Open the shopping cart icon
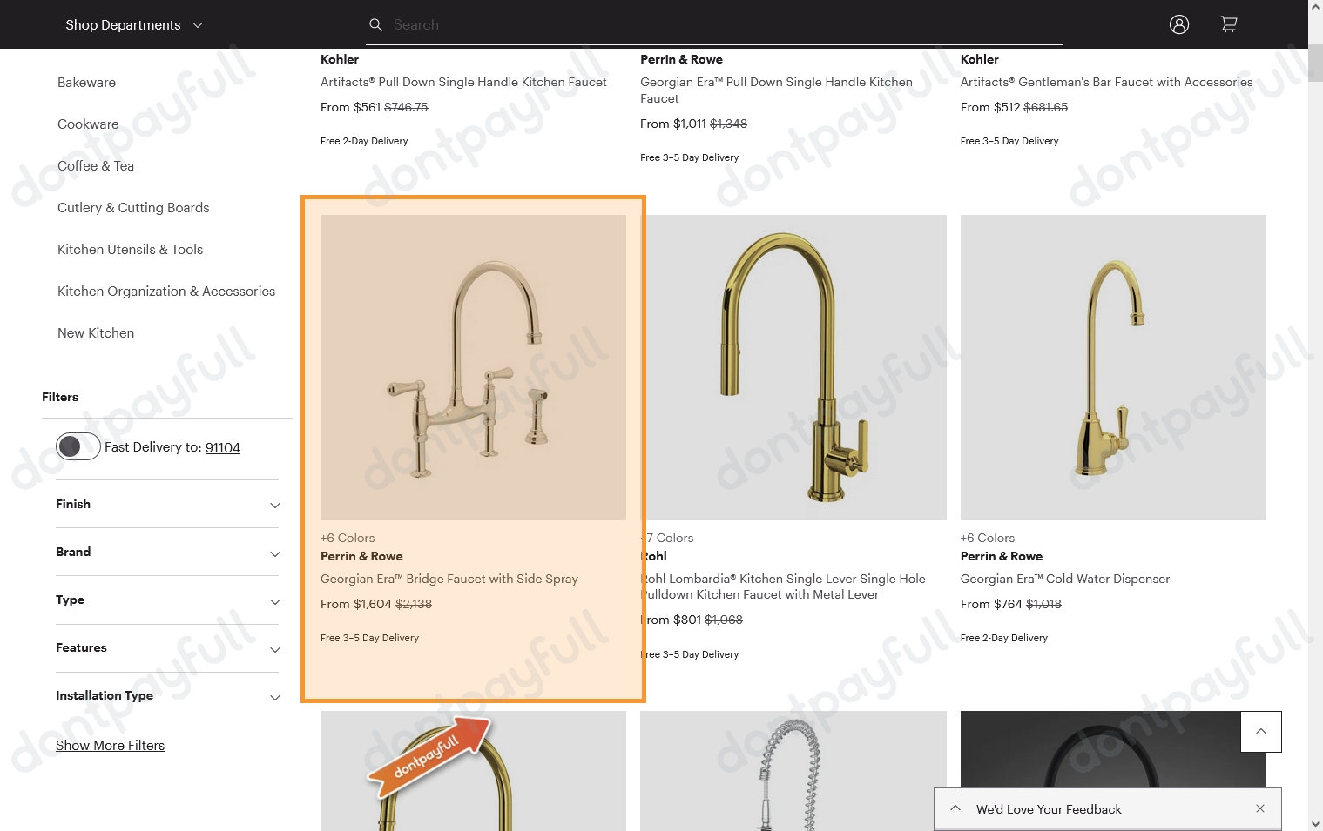Viewport: 1323px width, 831px height. pos(1229,24)
